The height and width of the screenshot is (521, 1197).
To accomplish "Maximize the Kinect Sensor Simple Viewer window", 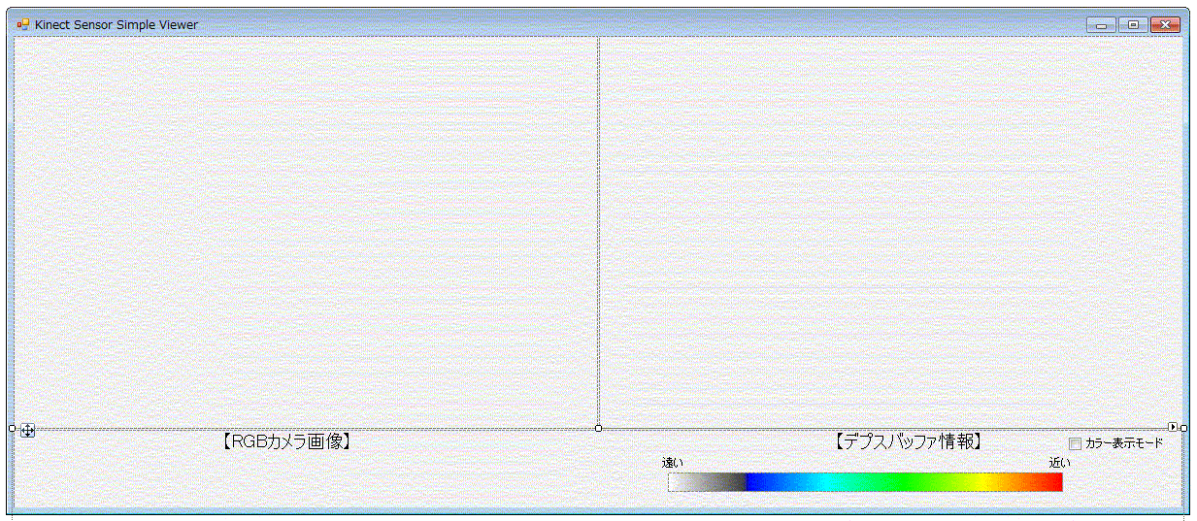I will pos(1132,25).
